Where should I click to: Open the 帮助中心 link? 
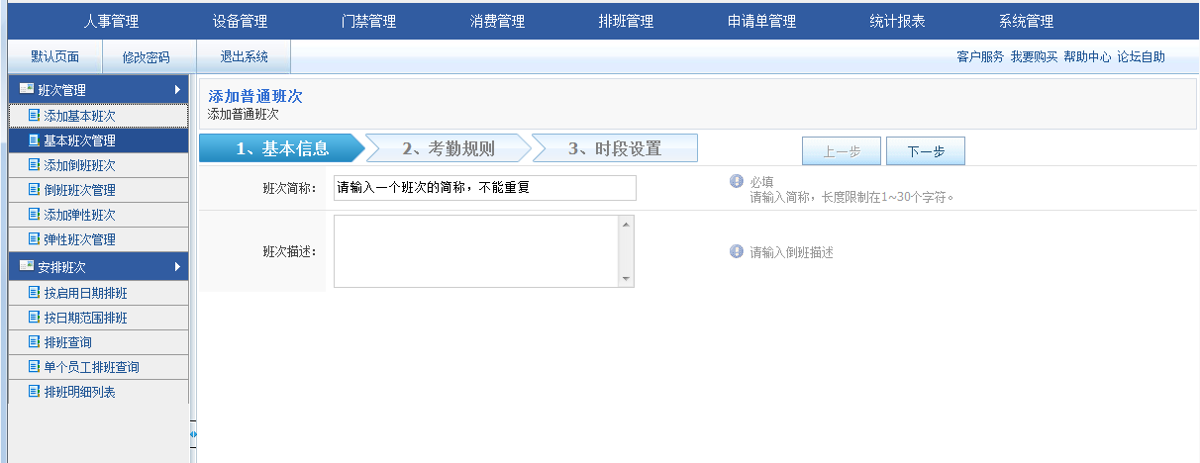(x=1087, y=57)
